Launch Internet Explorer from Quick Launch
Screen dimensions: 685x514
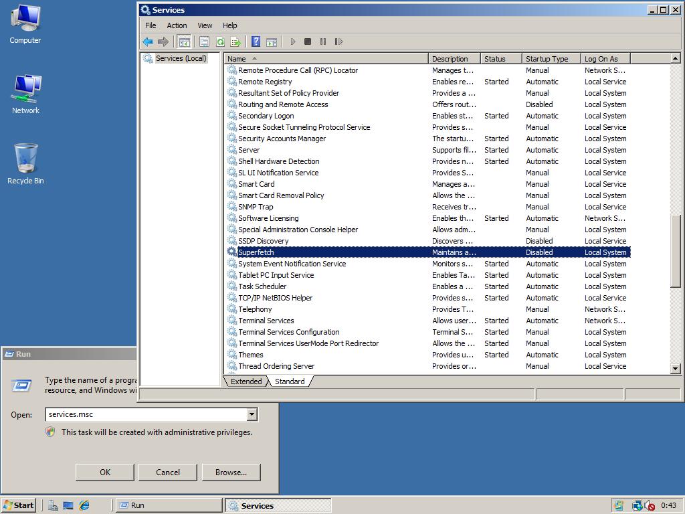coord(84,505)
